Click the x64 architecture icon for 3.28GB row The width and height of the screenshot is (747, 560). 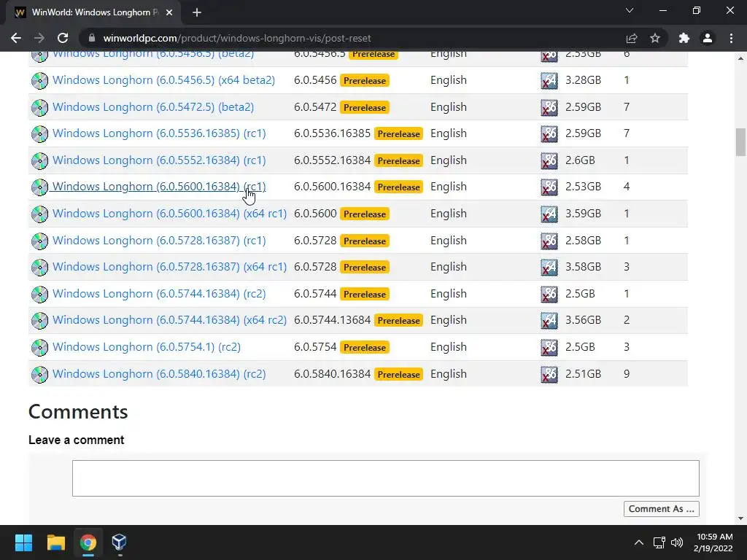(x=549, y=80)
